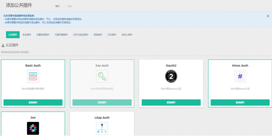Click the Basic Auth plugin icon
This screenshot has width=272, height=139.
[33, 76]
